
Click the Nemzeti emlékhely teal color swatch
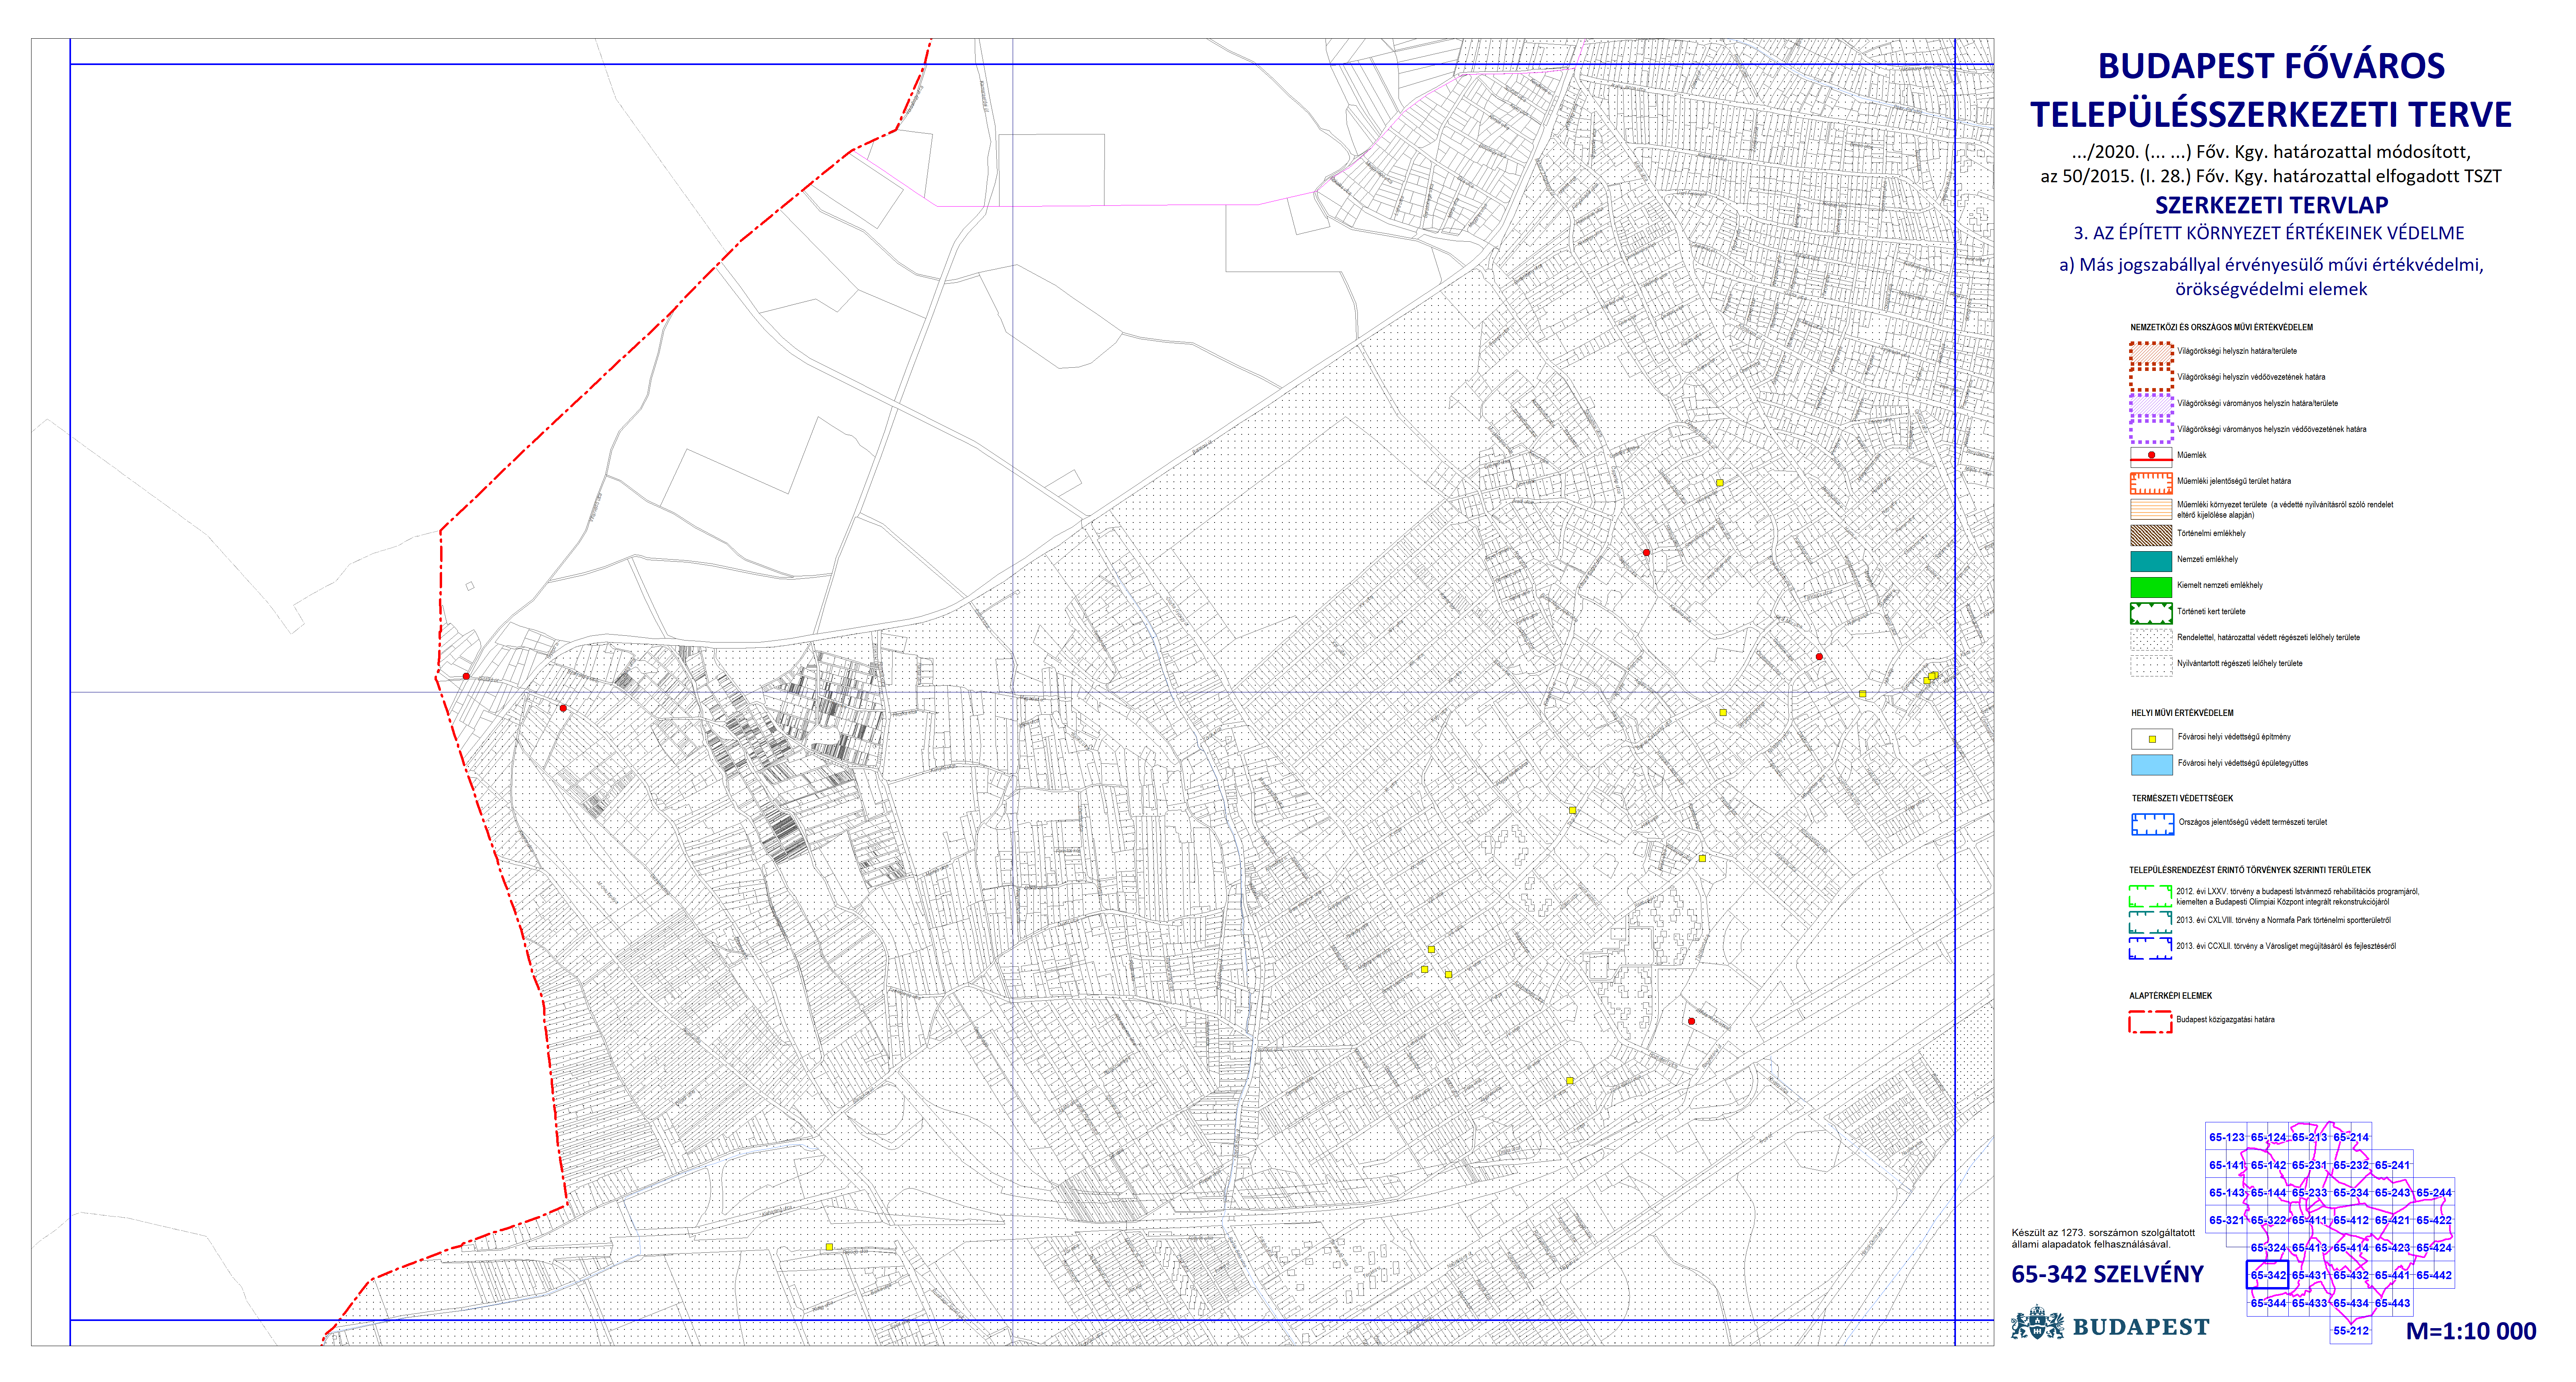2151,561
